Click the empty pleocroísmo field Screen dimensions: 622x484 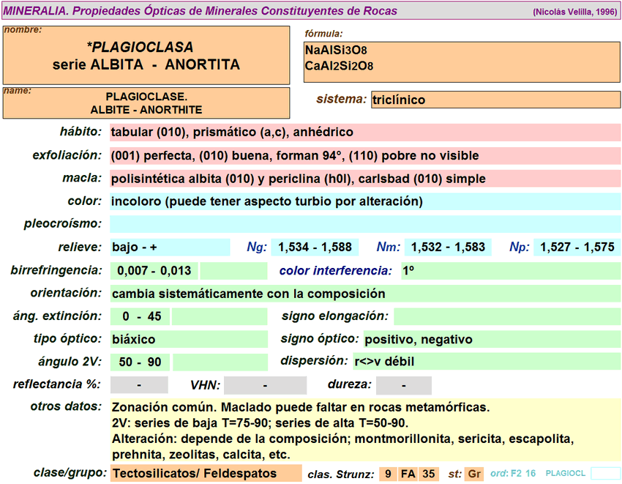pyautogui.click(x=364, y=224)
